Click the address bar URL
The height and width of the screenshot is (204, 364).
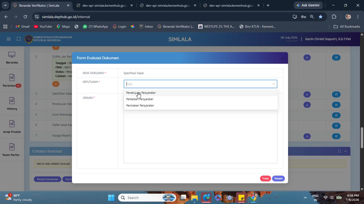(x=66, y=17)
